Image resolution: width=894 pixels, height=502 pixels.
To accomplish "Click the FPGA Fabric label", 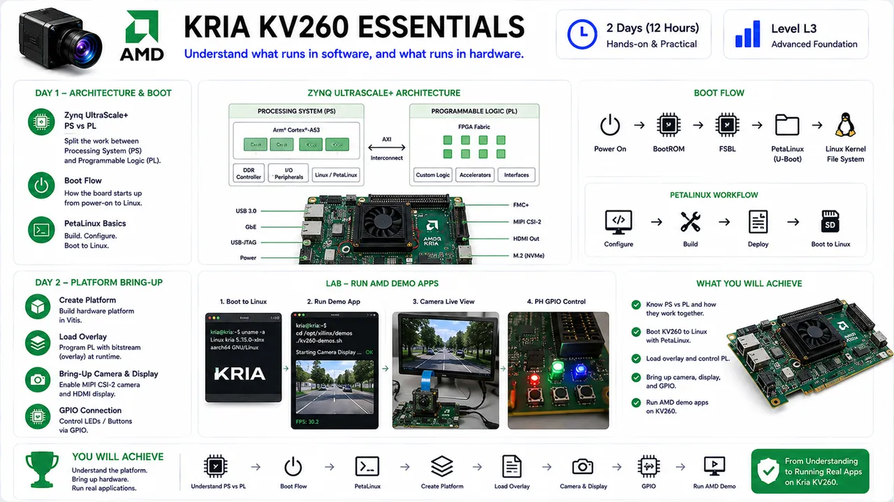I will [x=474, y=127].
